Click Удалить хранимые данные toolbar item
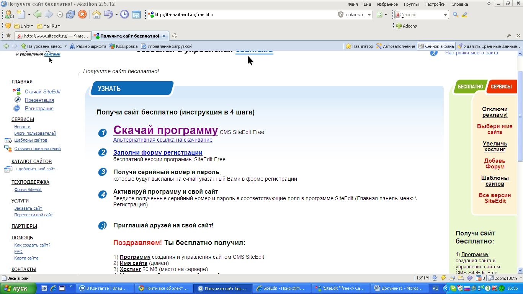The width and height of the screenshot is (523, 294). tap(489, 46)
